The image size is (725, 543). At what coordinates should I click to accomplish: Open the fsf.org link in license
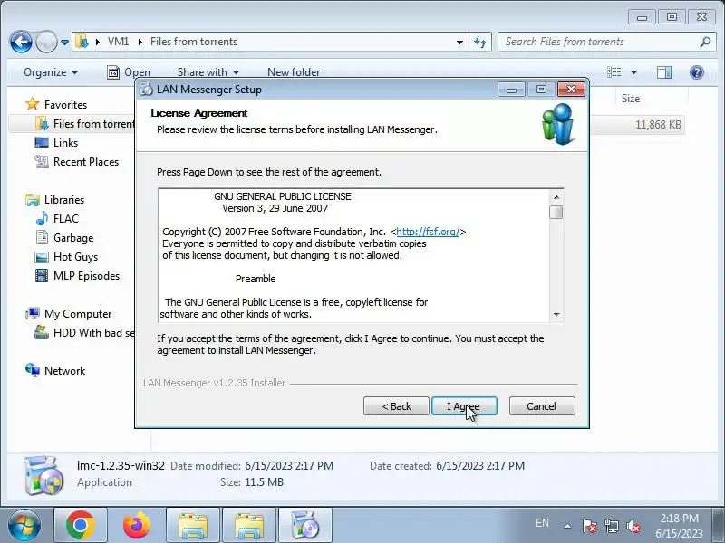pos(428,232)
